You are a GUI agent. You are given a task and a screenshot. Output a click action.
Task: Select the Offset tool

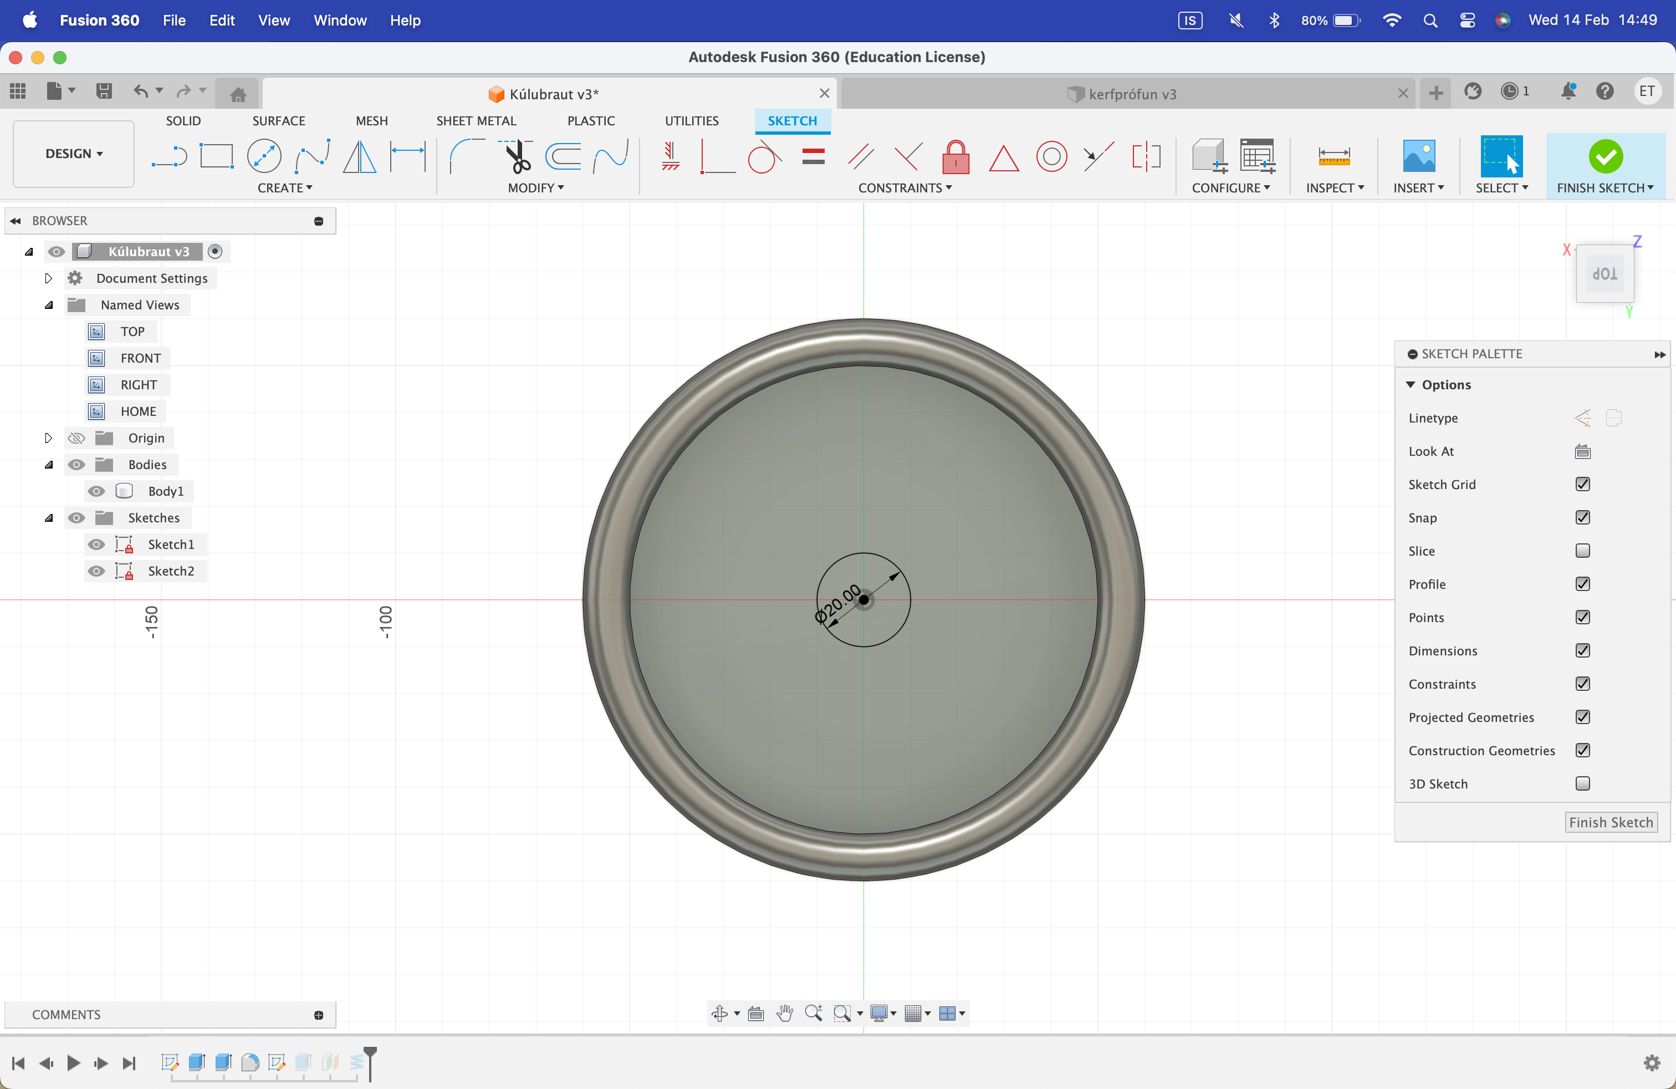click(563, 156)
